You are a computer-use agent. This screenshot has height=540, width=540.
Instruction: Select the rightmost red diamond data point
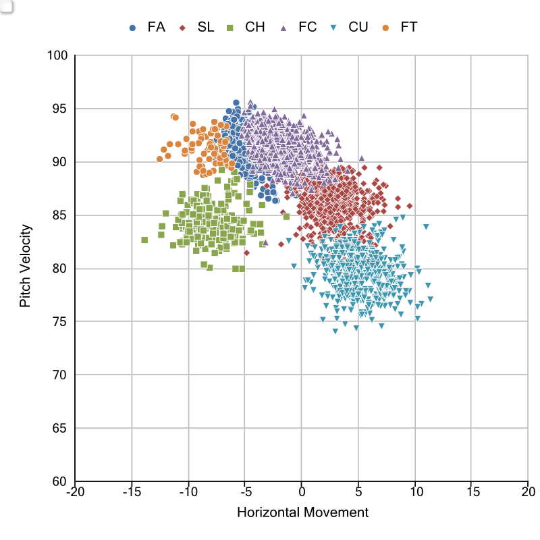coord(410,206)
